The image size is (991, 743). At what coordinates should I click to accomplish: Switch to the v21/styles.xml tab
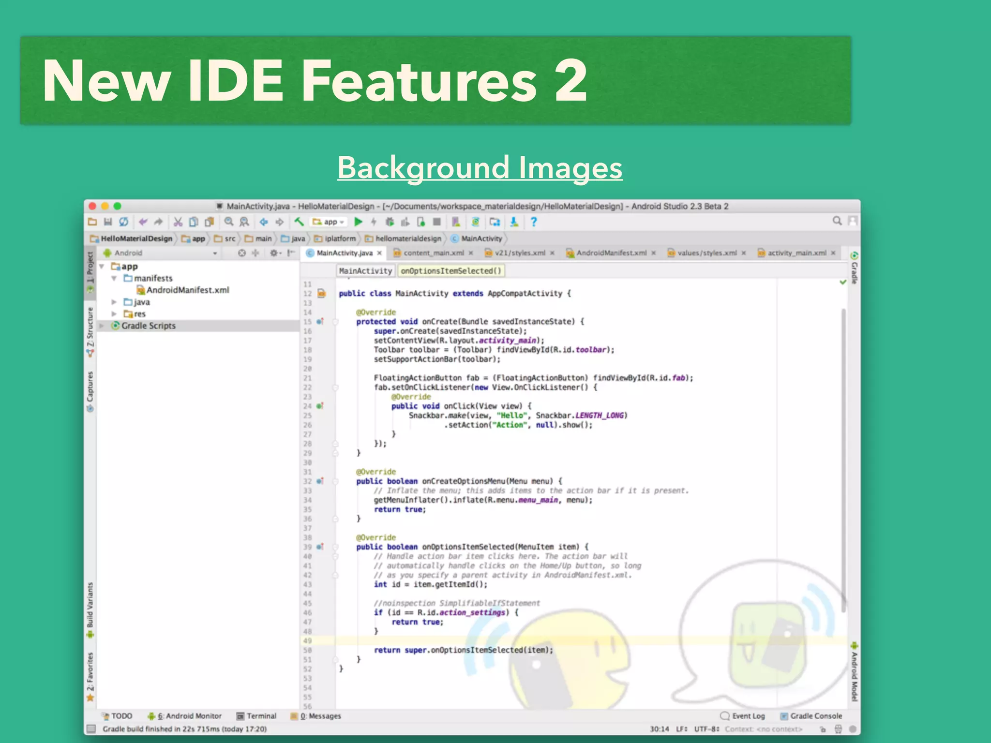(x=519, y=253)
